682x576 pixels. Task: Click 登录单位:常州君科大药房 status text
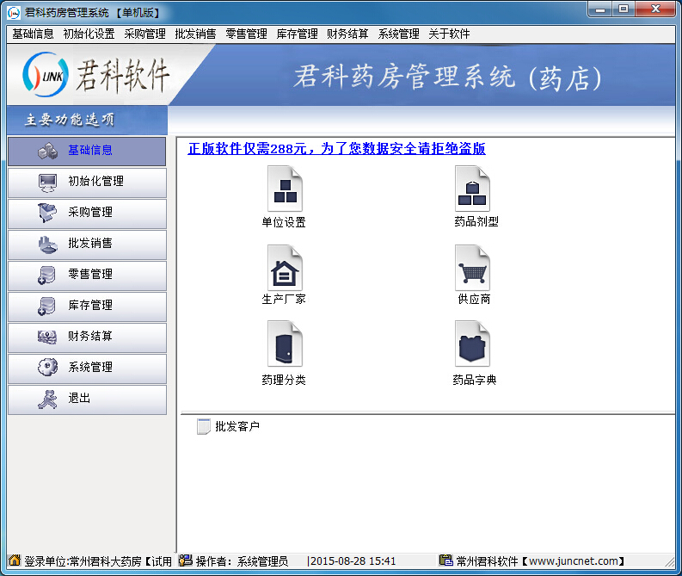coord(83,561)
